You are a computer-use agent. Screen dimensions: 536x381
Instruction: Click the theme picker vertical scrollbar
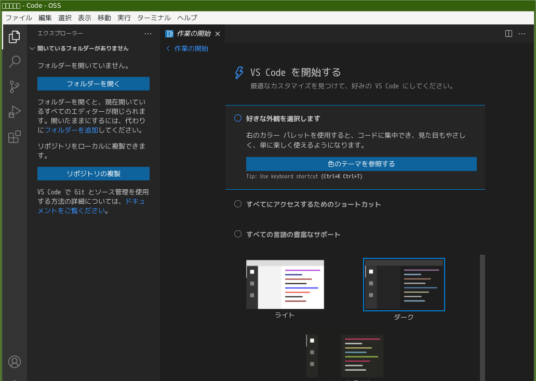click(x=483, y=318)
